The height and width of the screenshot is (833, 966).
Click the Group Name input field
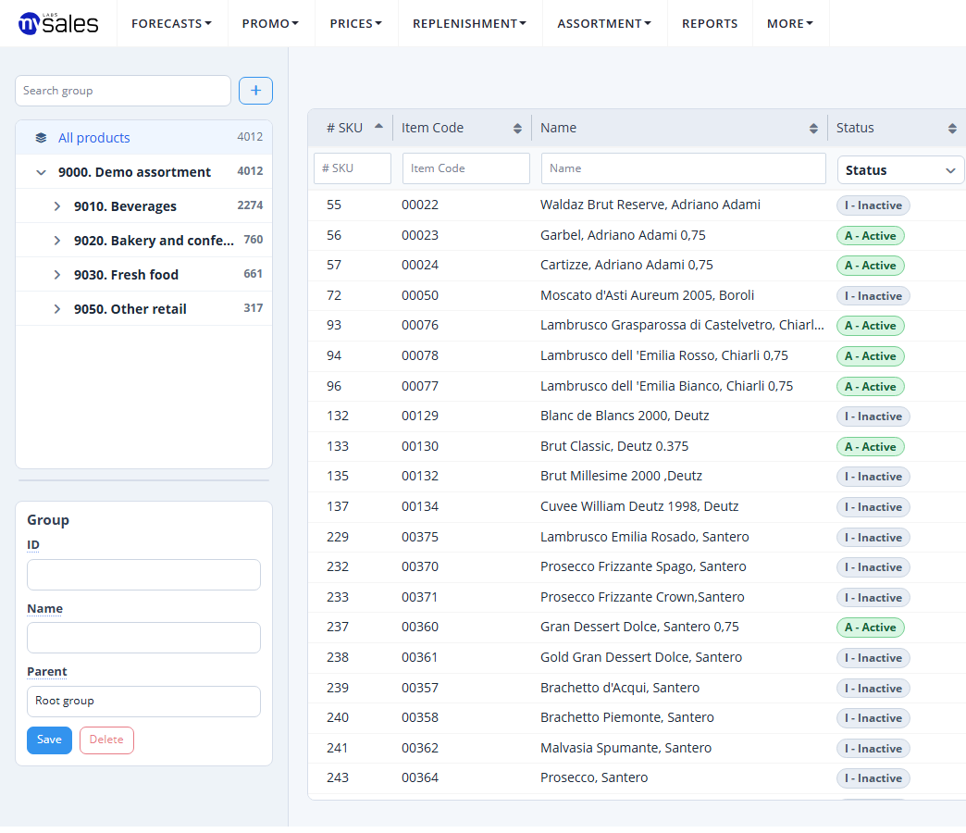(x=143, y=638)
